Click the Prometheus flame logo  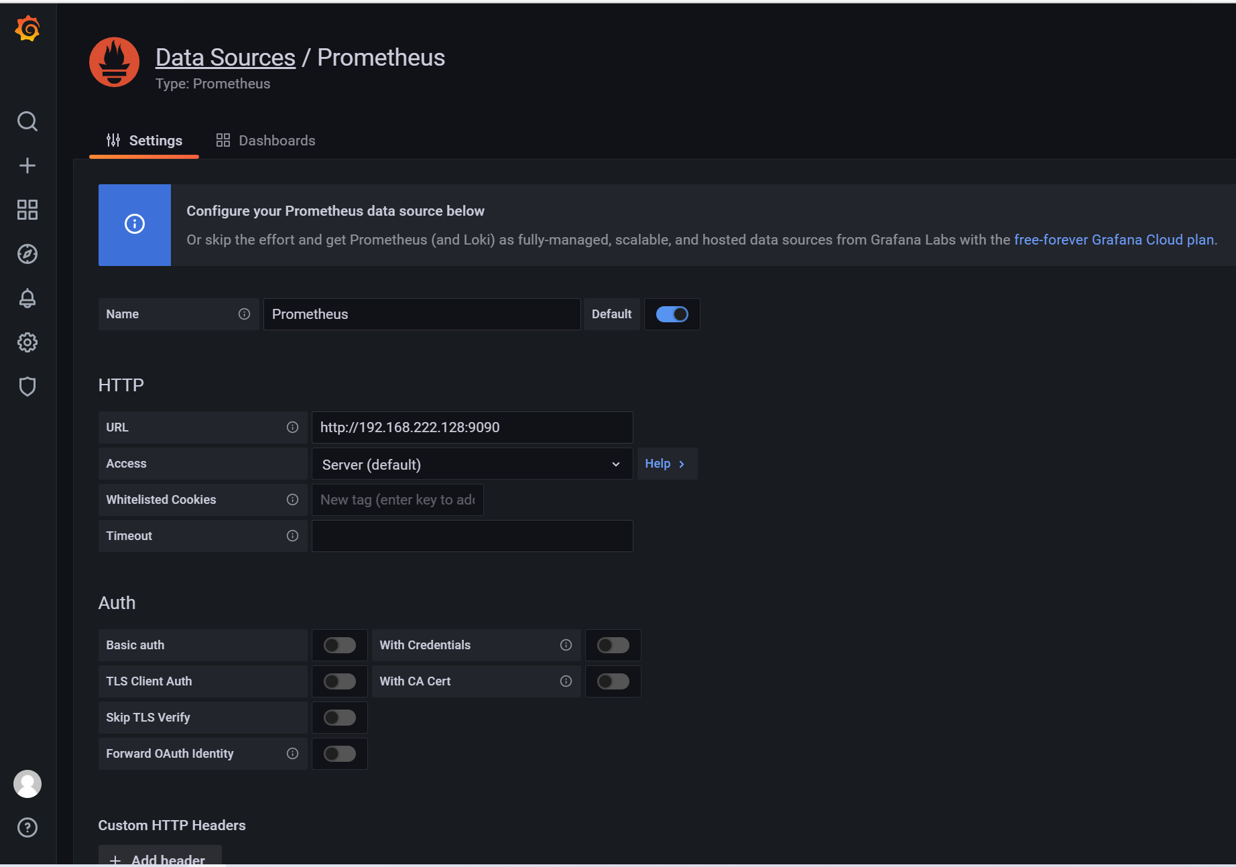[x=115, y=62]
